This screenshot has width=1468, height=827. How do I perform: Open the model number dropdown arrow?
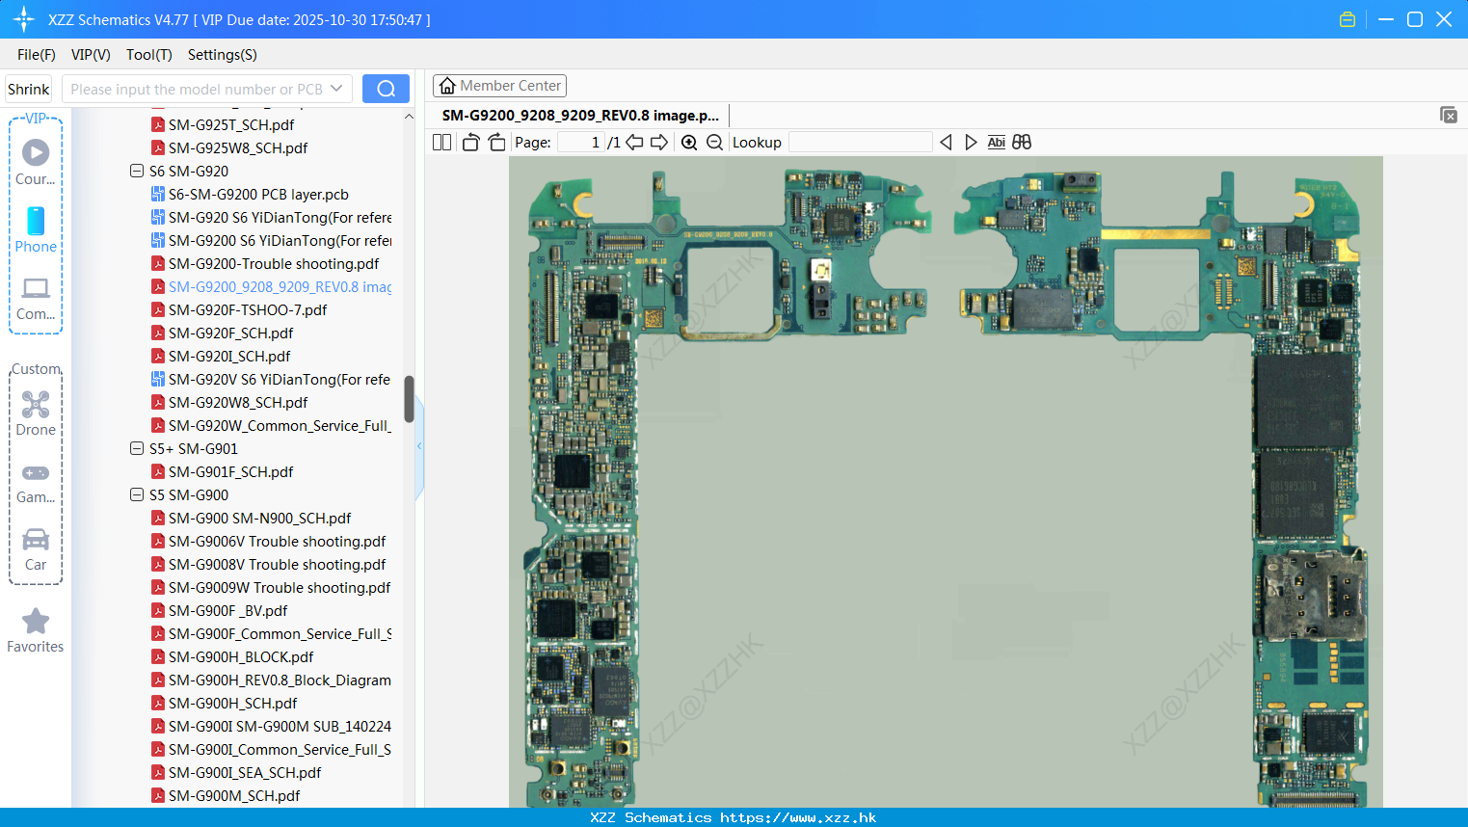[x=336, y=89]
